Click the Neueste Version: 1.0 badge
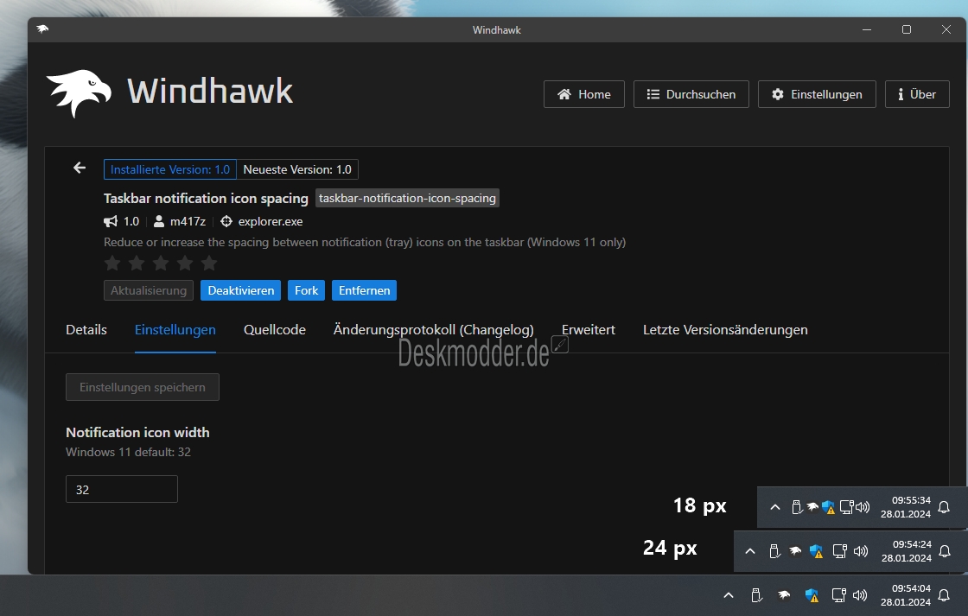Screen dimensions: 968x616 coord(297,169)
